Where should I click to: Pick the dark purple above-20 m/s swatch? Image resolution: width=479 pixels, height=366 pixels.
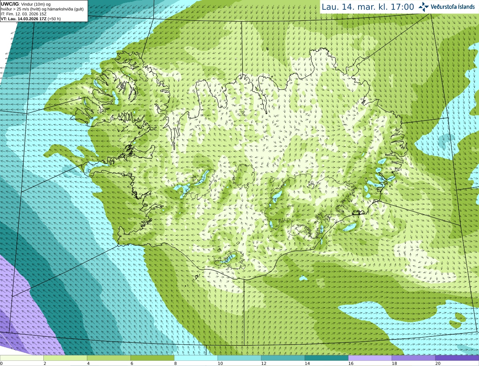[x=457, y=358]
